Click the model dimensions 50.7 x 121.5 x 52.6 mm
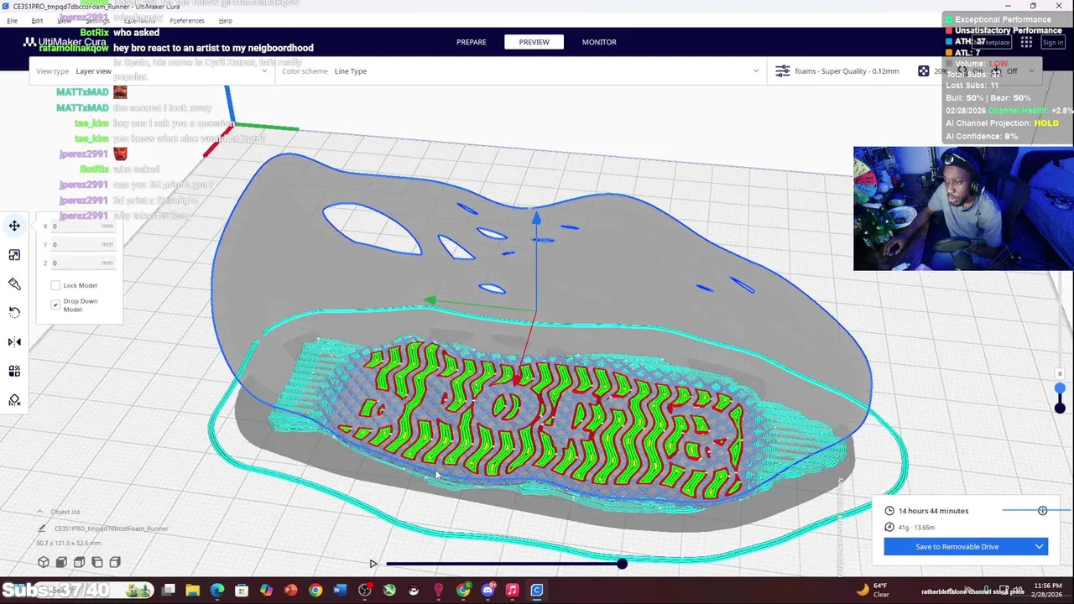Viewport: 1074px width, 604px height. pyautogui.click(x=69, y=544)
